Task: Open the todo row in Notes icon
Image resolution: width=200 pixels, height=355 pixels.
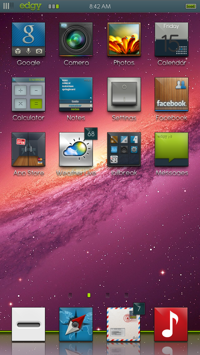Action: click(76, 102)
